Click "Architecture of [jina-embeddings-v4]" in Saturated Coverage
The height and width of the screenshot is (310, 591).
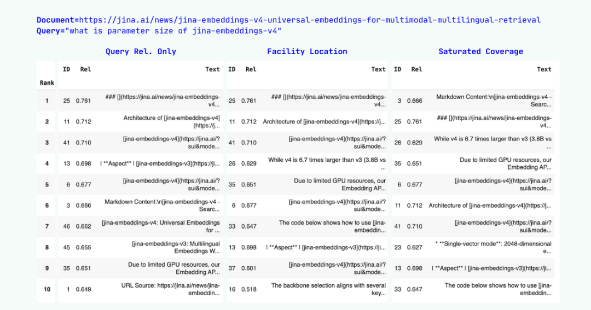(490, 205)
